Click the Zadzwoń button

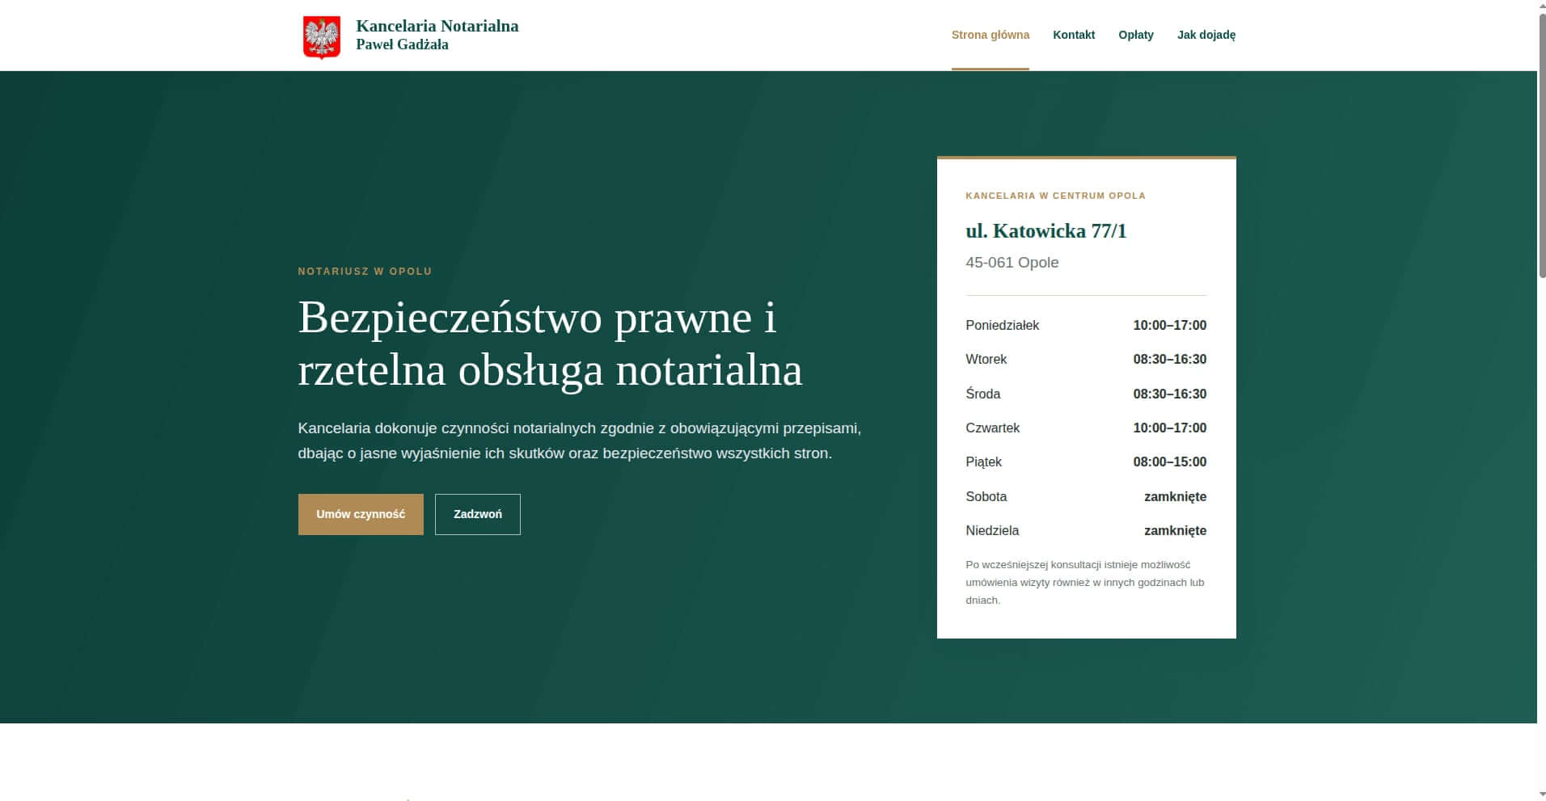477,514
